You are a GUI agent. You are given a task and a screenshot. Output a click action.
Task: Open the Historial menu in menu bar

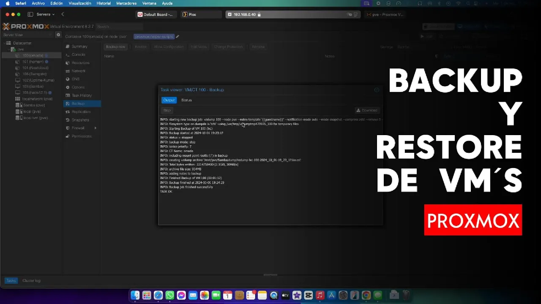104,3
